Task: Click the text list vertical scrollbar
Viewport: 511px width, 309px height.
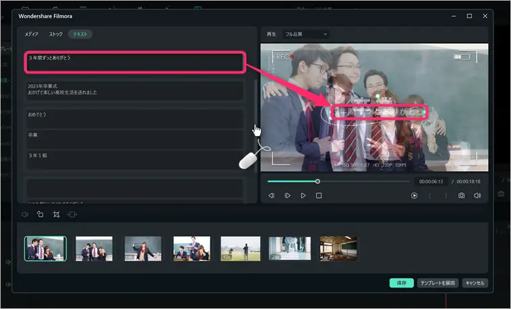Action: pos(255,125)
